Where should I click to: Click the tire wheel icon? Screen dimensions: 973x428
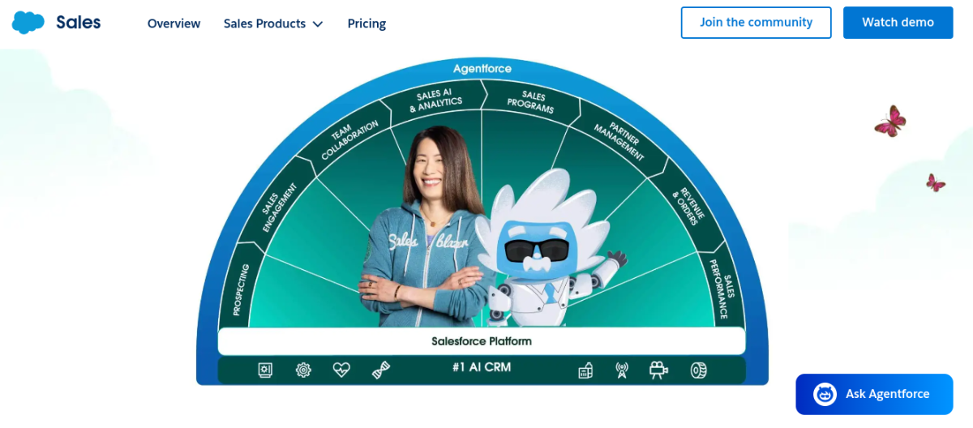click(x=698, y=370)
